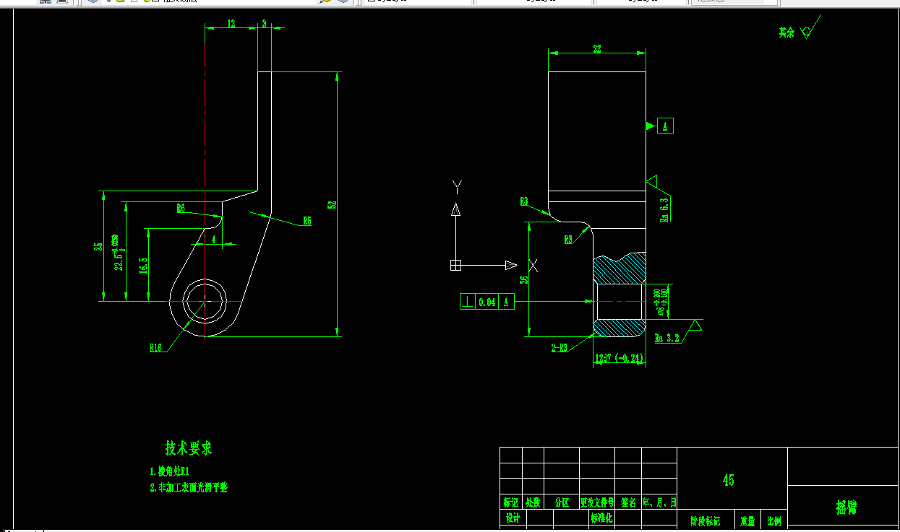Select the perpendicularity symbol in tolerance frame
This screenshot has width=900, height=532.
468,302
